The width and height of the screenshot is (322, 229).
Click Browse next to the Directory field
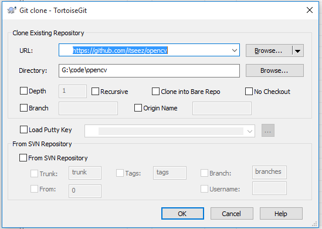[274, 70]
